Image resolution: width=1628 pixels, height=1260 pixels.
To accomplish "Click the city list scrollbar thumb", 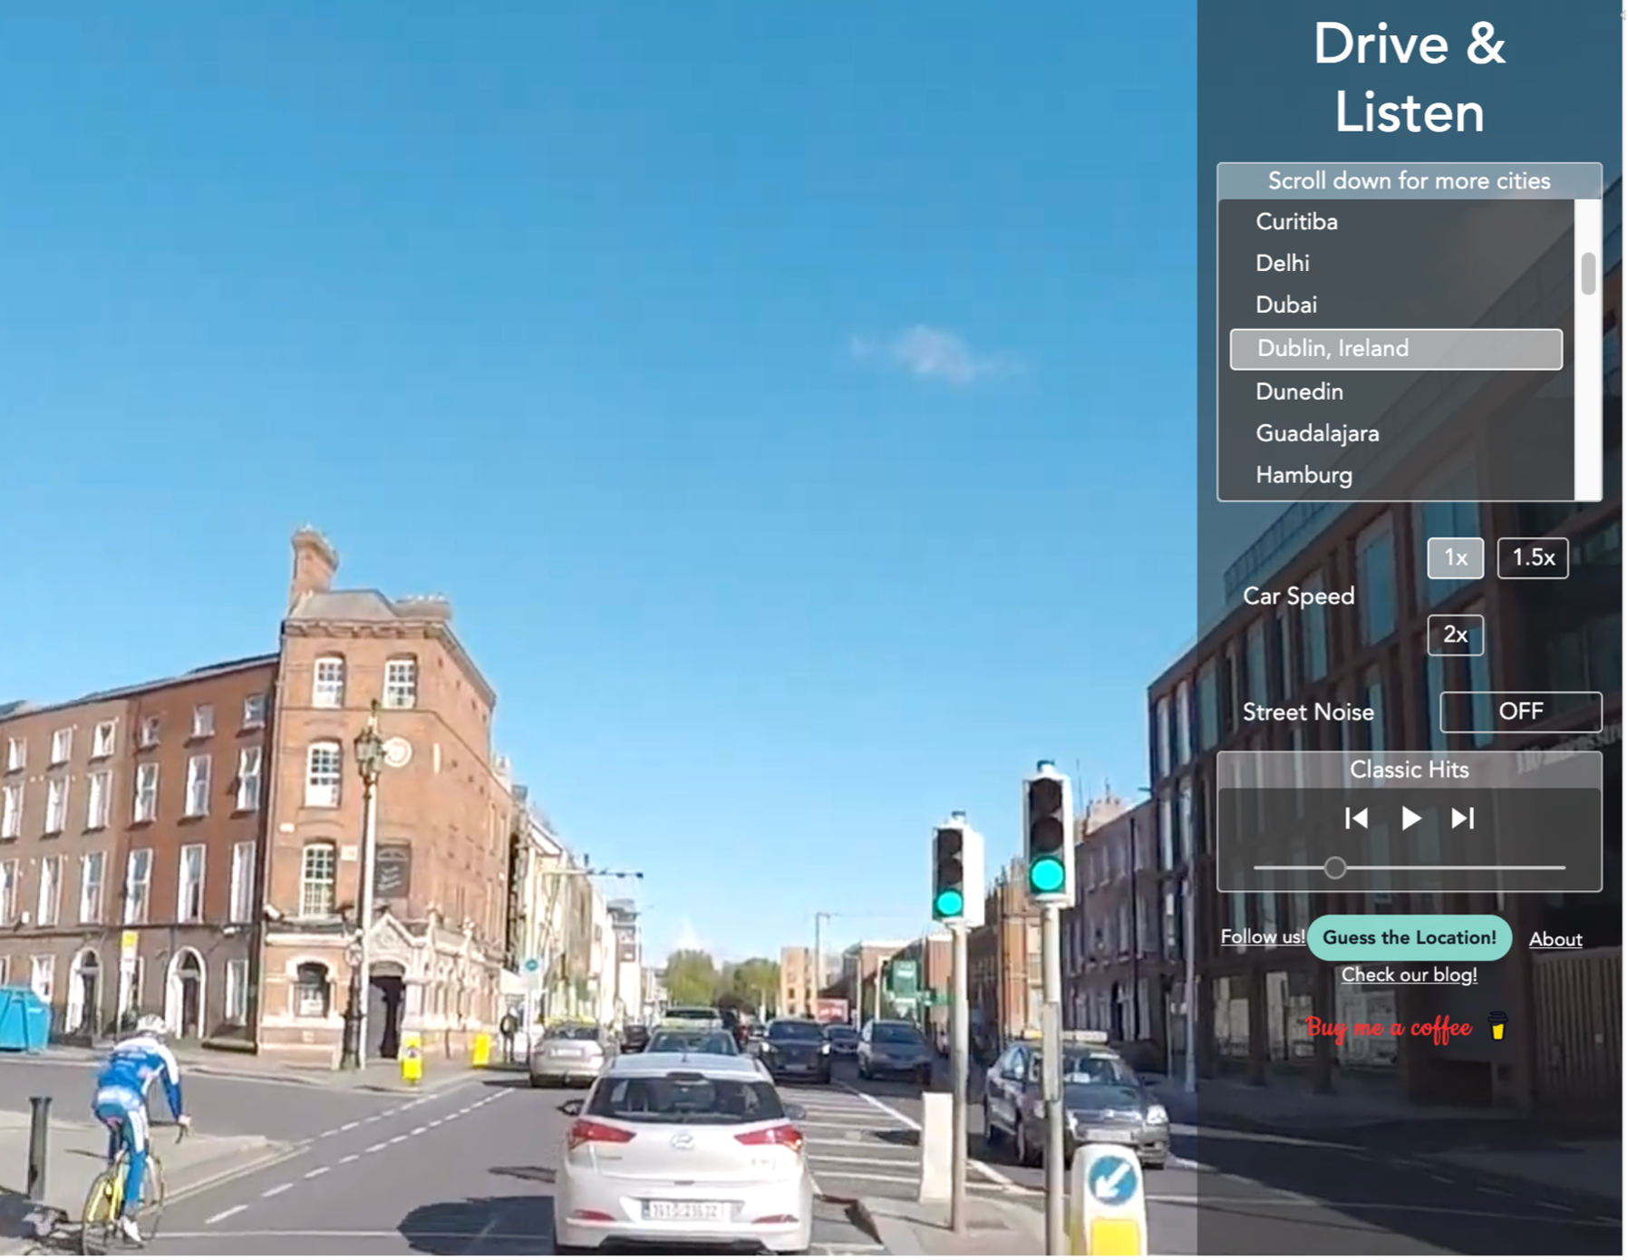I will point(1588,274).
